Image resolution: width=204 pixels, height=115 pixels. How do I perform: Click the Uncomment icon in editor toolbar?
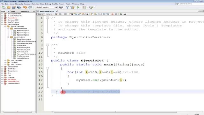125,14
